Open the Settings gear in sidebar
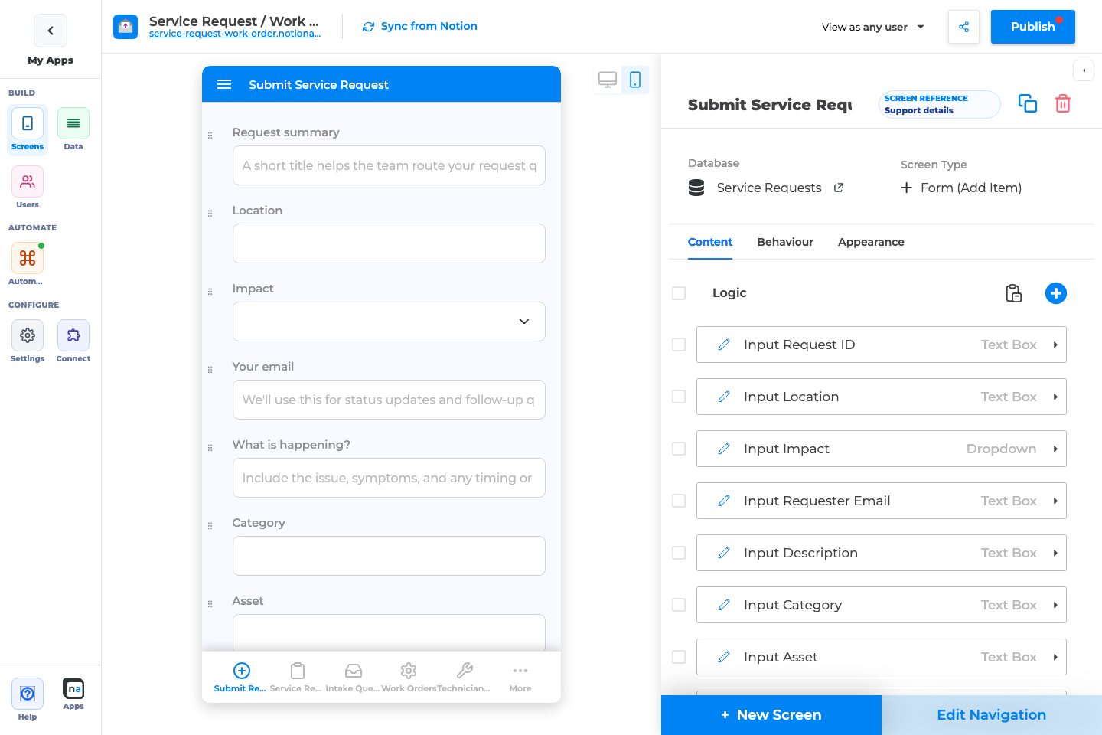Image resolution: width=1102 pixels, height=735 pixels. point(28,335)
